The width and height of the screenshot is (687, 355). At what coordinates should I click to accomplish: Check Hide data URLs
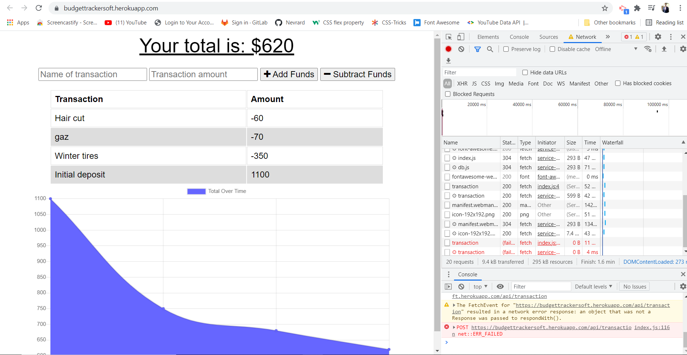pyautogui.click(x=525, y=73)
